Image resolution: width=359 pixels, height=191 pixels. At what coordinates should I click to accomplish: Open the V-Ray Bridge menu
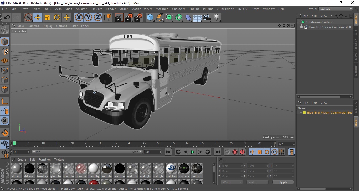(225, 9)
